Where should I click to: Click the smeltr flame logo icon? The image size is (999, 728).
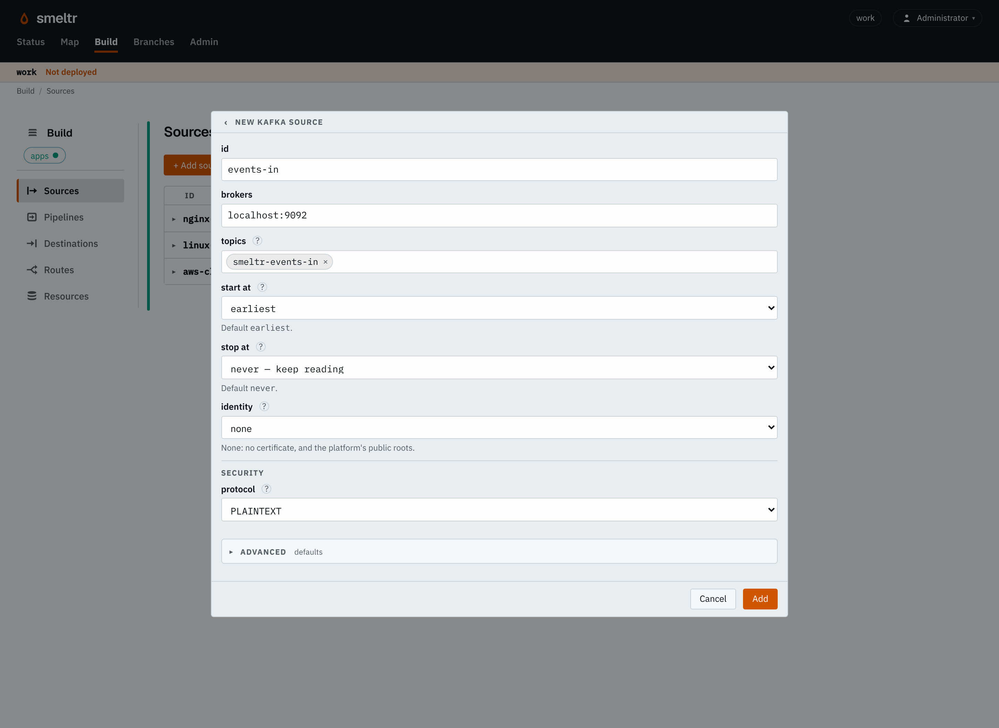pos(24,18)
